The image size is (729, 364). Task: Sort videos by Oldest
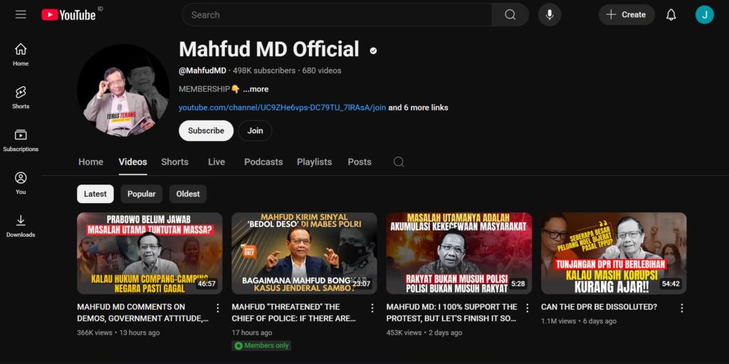click(x=188, y=194)
